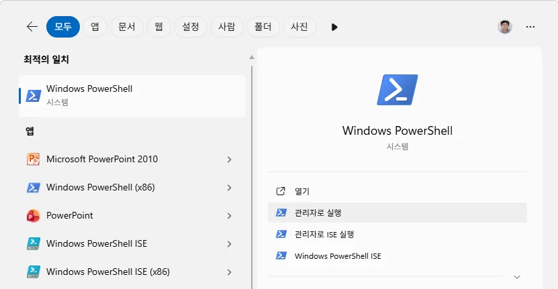This screenshot has height=289, width=558.
Task: Expand Windows PowerShell (x86) chevron
Action: click(x=230, y=188)
